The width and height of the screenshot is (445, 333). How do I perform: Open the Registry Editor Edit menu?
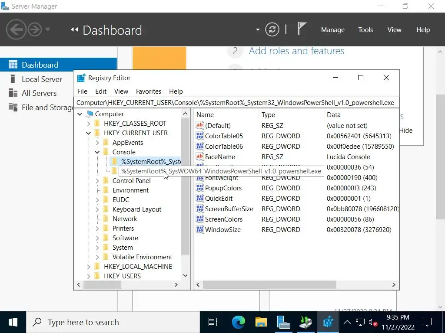point(101,91)
